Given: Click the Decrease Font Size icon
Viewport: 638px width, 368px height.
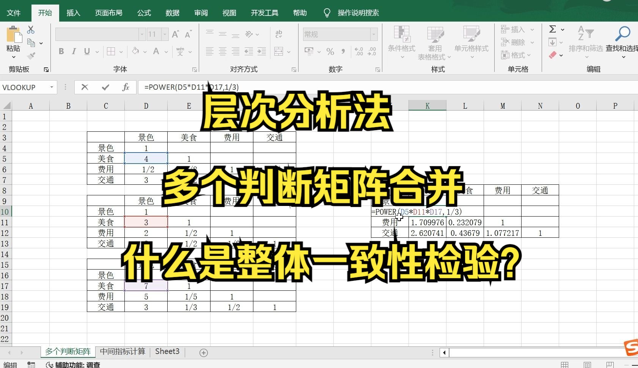Looking at the screenshot, I should [189, 34].
